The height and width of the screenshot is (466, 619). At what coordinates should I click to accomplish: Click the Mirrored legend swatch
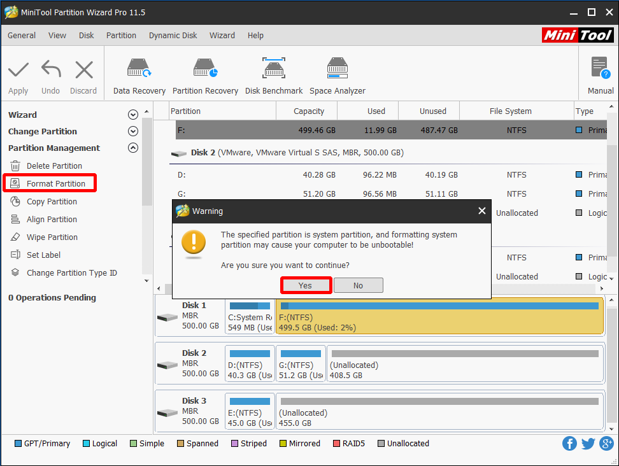tap(283, 444)
